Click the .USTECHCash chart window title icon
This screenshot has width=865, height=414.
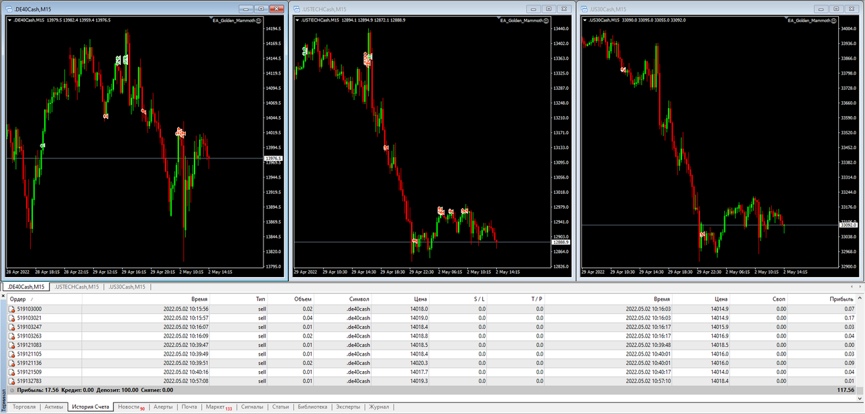(x=298, y=9)
